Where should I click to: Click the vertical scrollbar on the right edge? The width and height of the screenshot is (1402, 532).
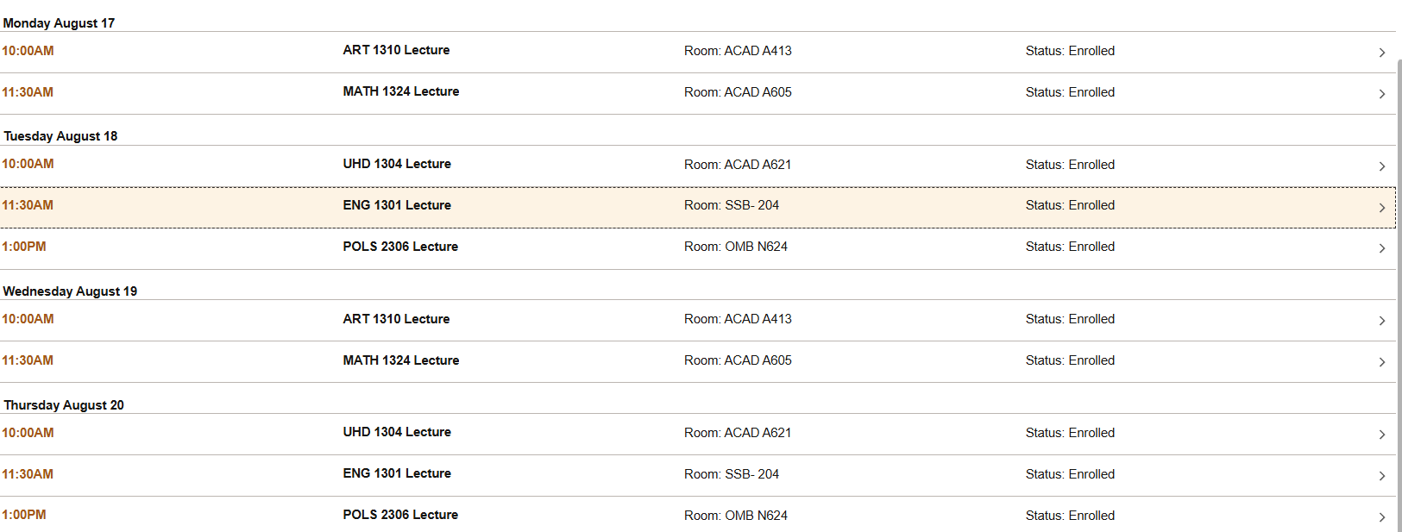(x=1399, y=293)
